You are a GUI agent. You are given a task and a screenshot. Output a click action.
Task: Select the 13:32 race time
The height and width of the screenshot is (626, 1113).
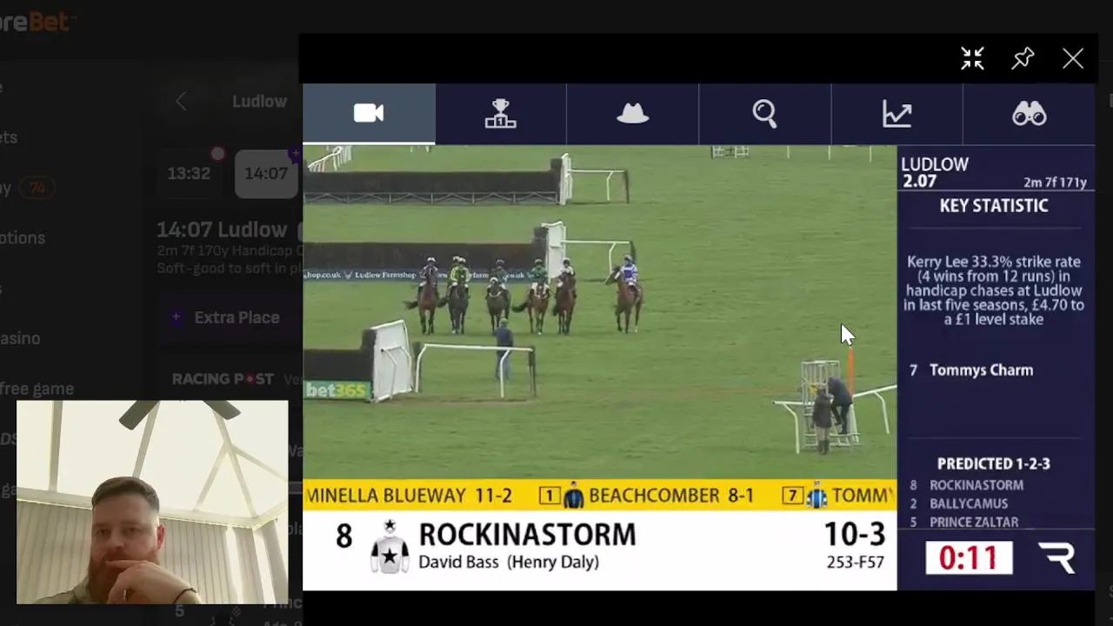pos(189,173)
